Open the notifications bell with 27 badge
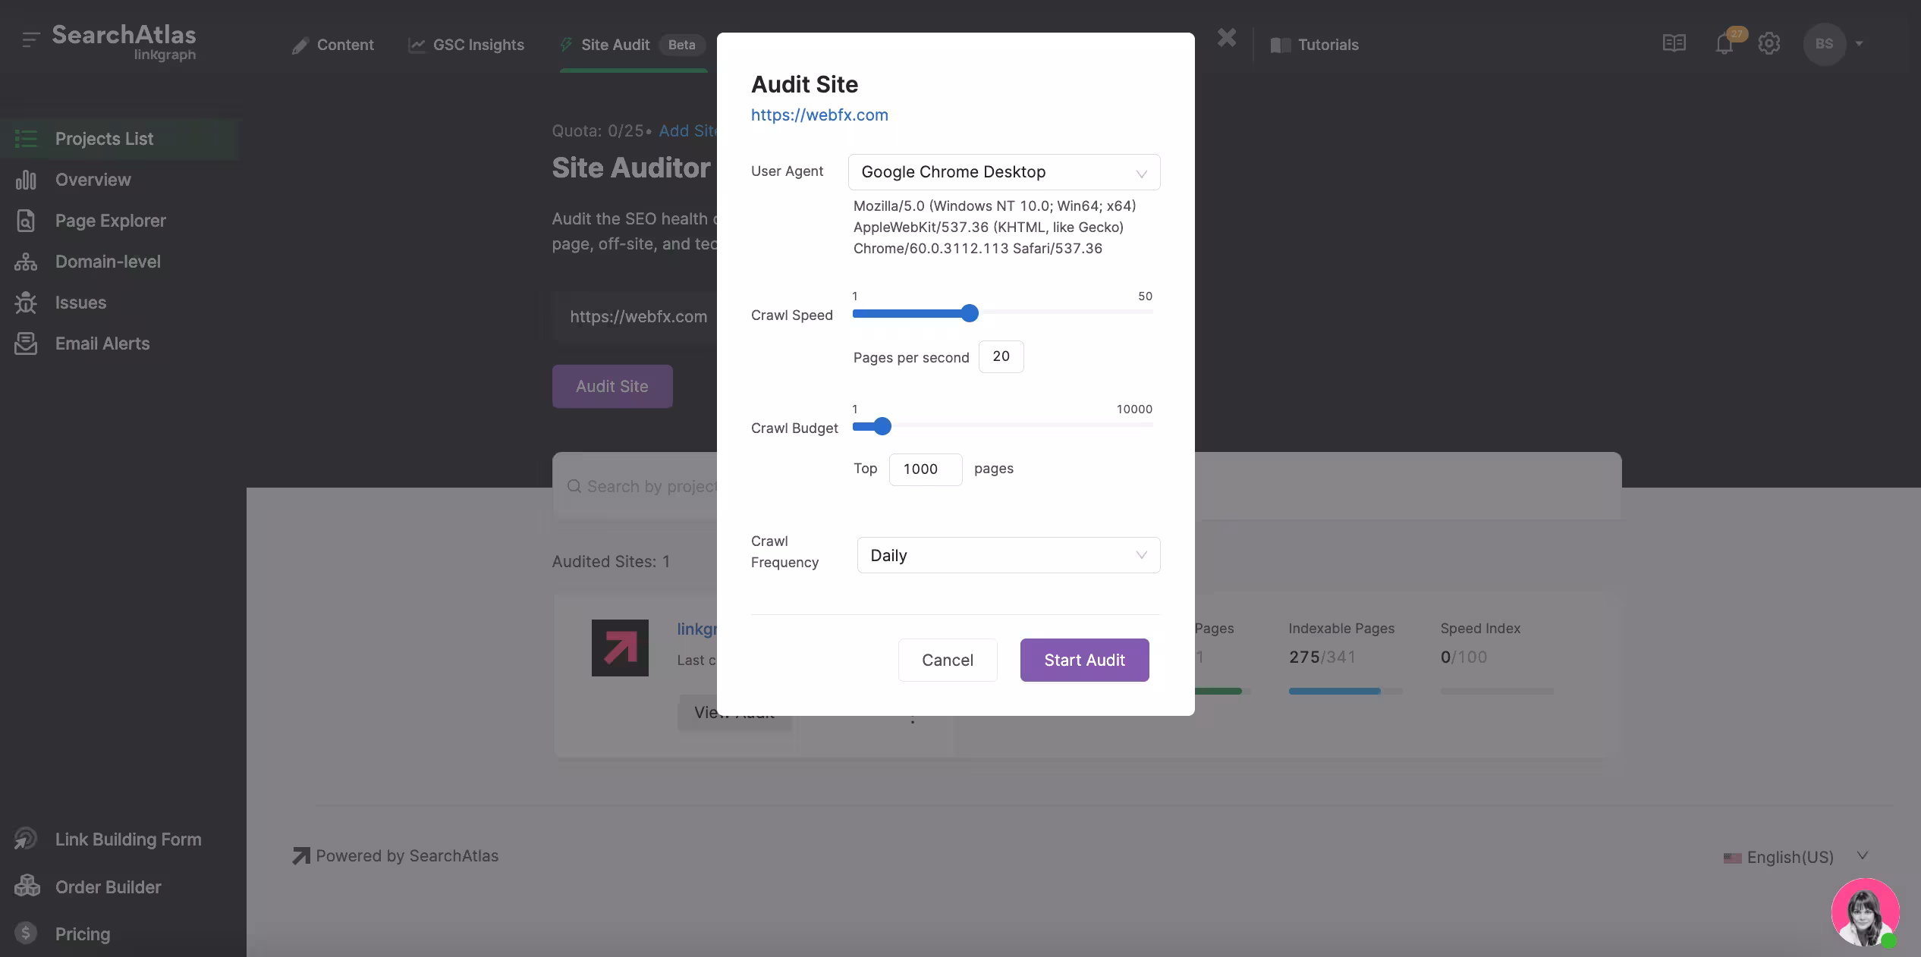The height and width of the screenshot is (957, 1921). tap(1724, 43)
